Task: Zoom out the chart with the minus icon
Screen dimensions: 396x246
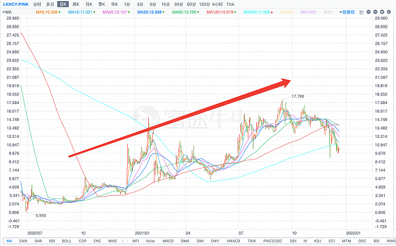Action: click(x=375, y=12)
